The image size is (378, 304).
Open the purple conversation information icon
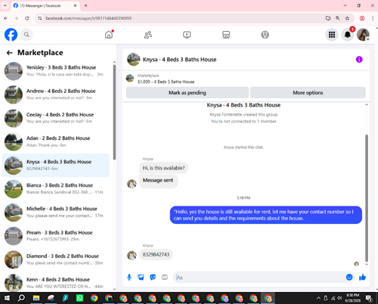pyautogui.click(x=359, y=60)
